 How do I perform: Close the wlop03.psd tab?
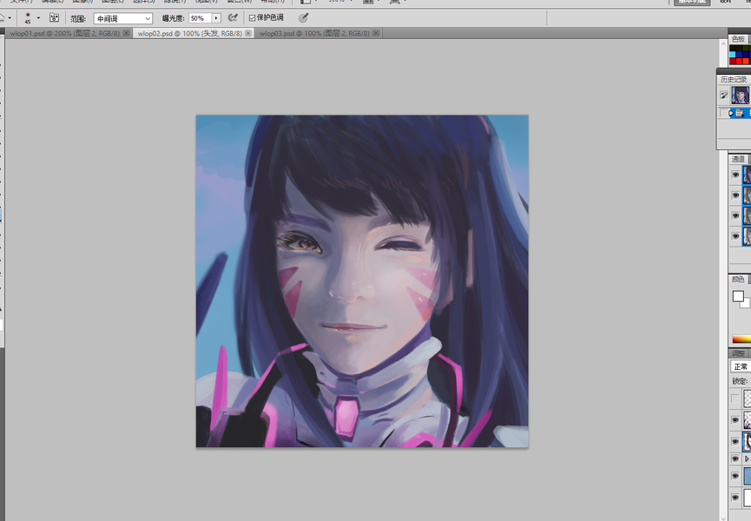click(376, 34)
